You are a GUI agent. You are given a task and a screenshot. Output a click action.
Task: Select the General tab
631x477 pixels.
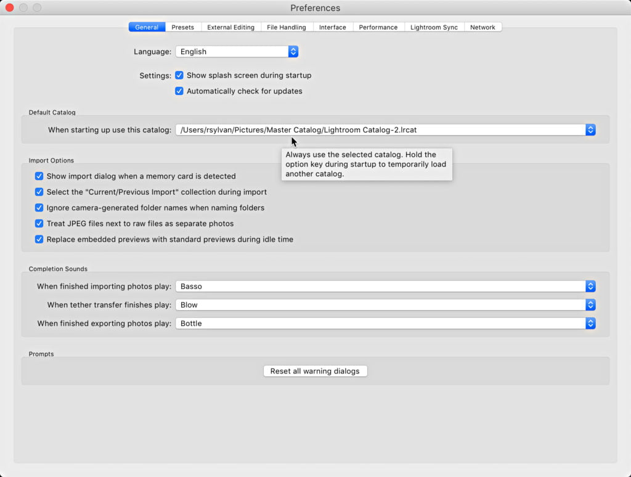click(x=147, y=27)
